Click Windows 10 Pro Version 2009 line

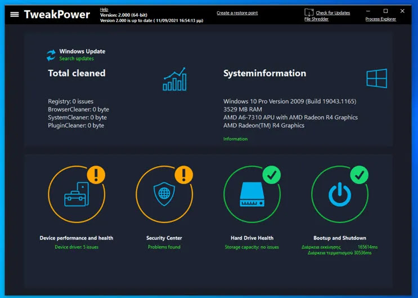290,101
